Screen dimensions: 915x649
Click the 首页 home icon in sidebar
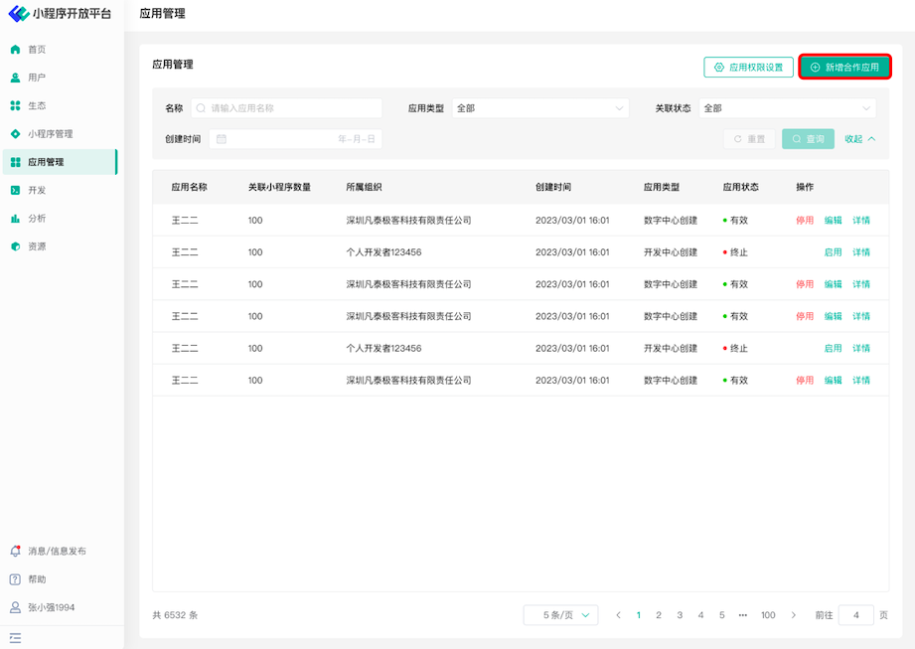15,50
